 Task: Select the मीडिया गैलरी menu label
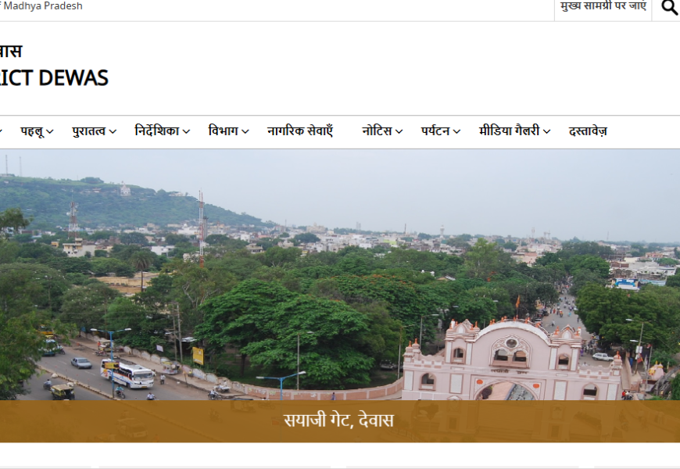pyautogui.click(x=509, y=131)
